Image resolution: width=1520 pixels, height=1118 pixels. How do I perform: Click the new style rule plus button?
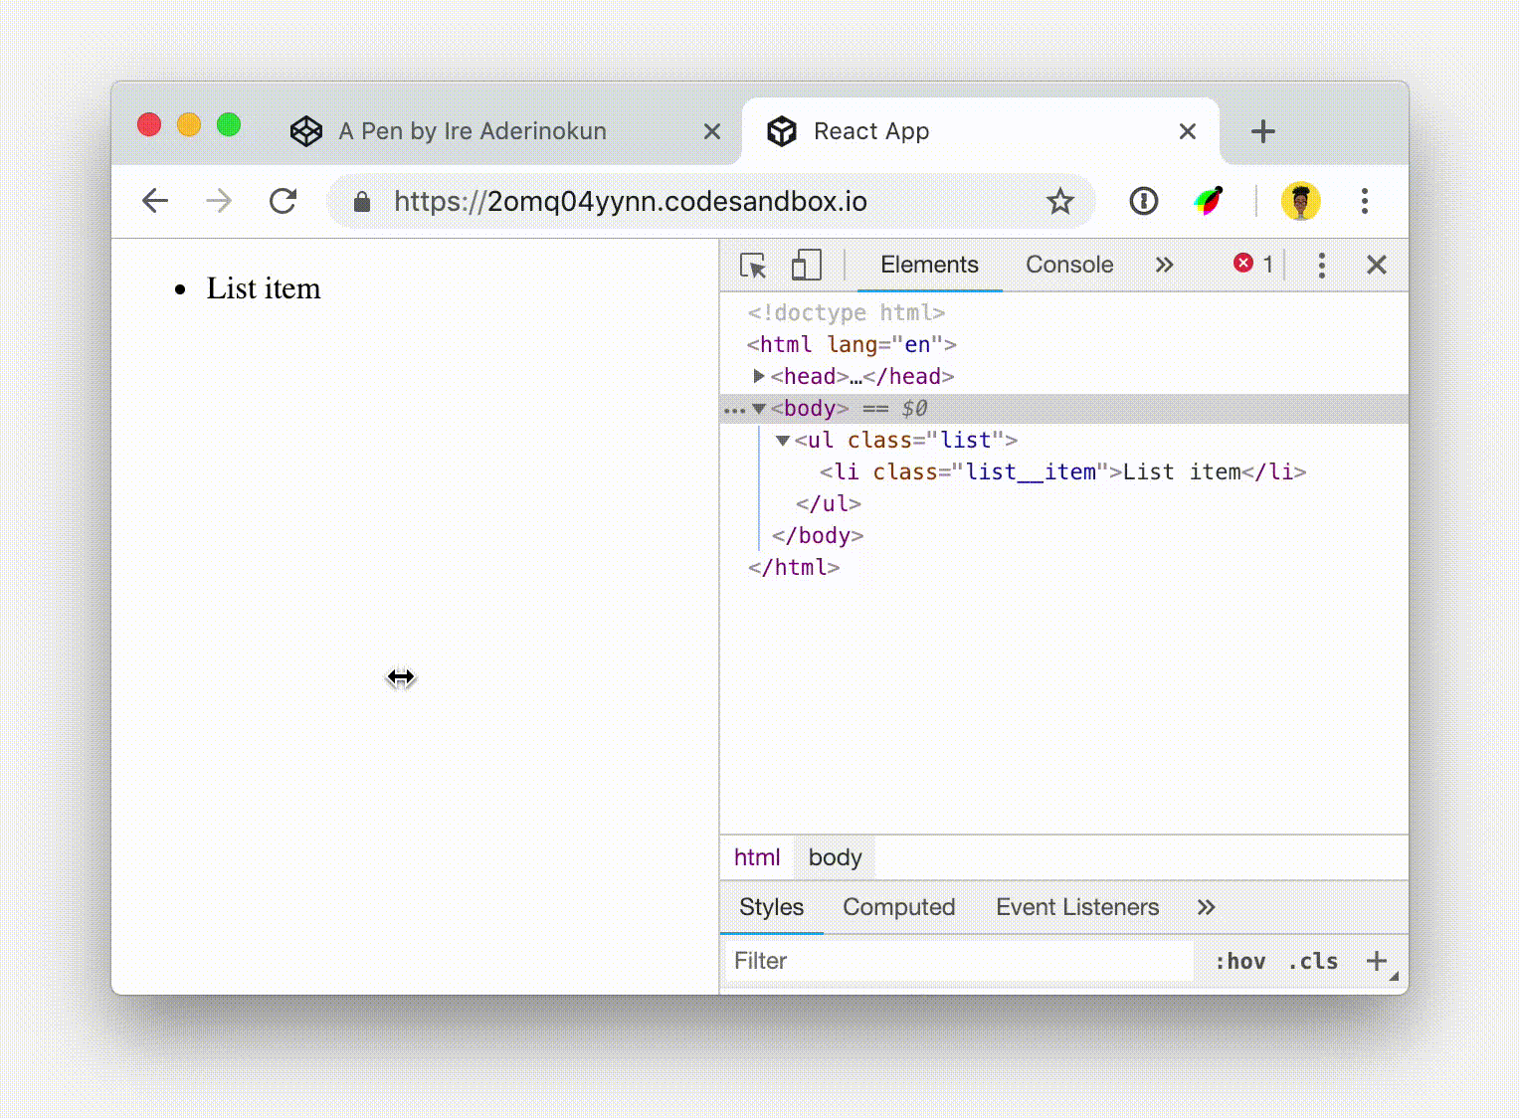[1377, 961]
